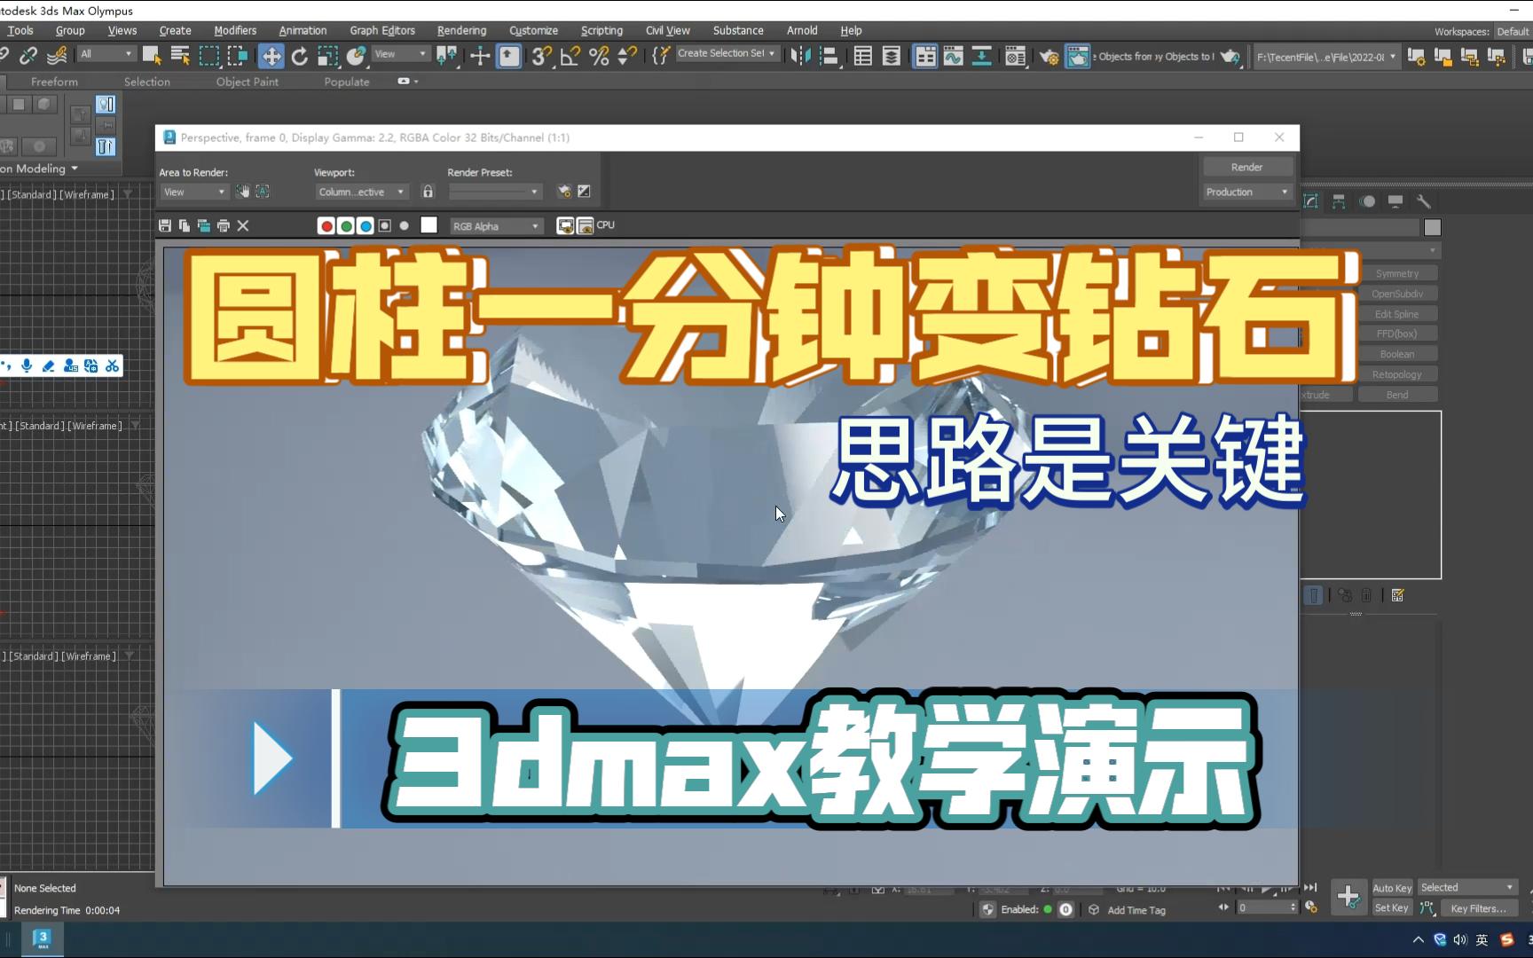Click the Render Production teapot icon
The height and width of the screenshot is (958, 1533).
click(x=1230, y=57)
